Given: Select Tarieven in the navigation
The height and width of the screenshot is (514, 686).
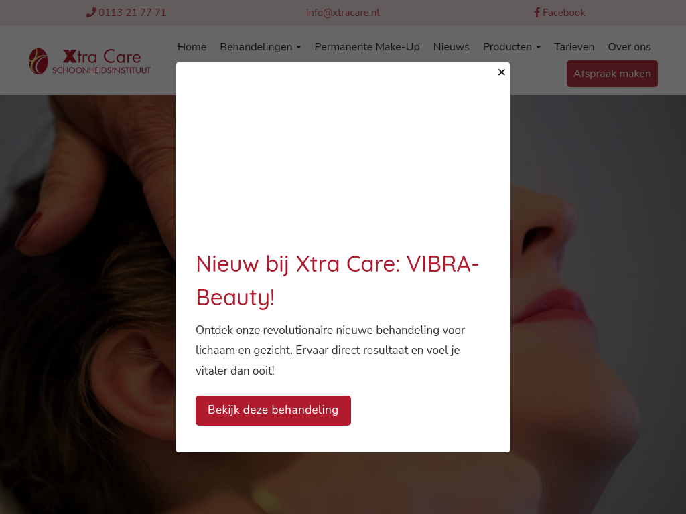Looking at the screenshot, I should (x=574, y=47).
